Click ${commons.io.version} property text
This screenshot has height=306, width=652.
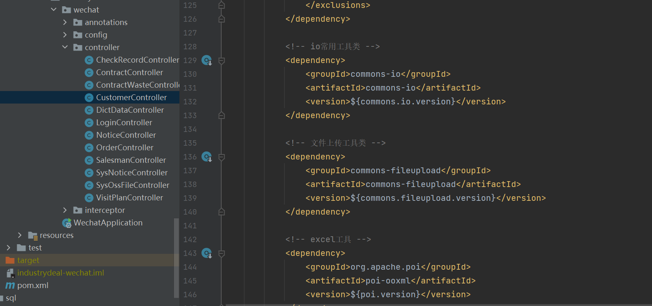pos(403,101)
